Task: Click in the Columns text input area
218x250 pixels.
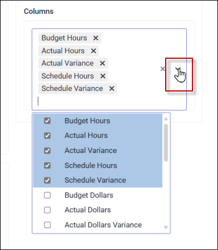Action: pyautogui.click(x=98, y=101)
